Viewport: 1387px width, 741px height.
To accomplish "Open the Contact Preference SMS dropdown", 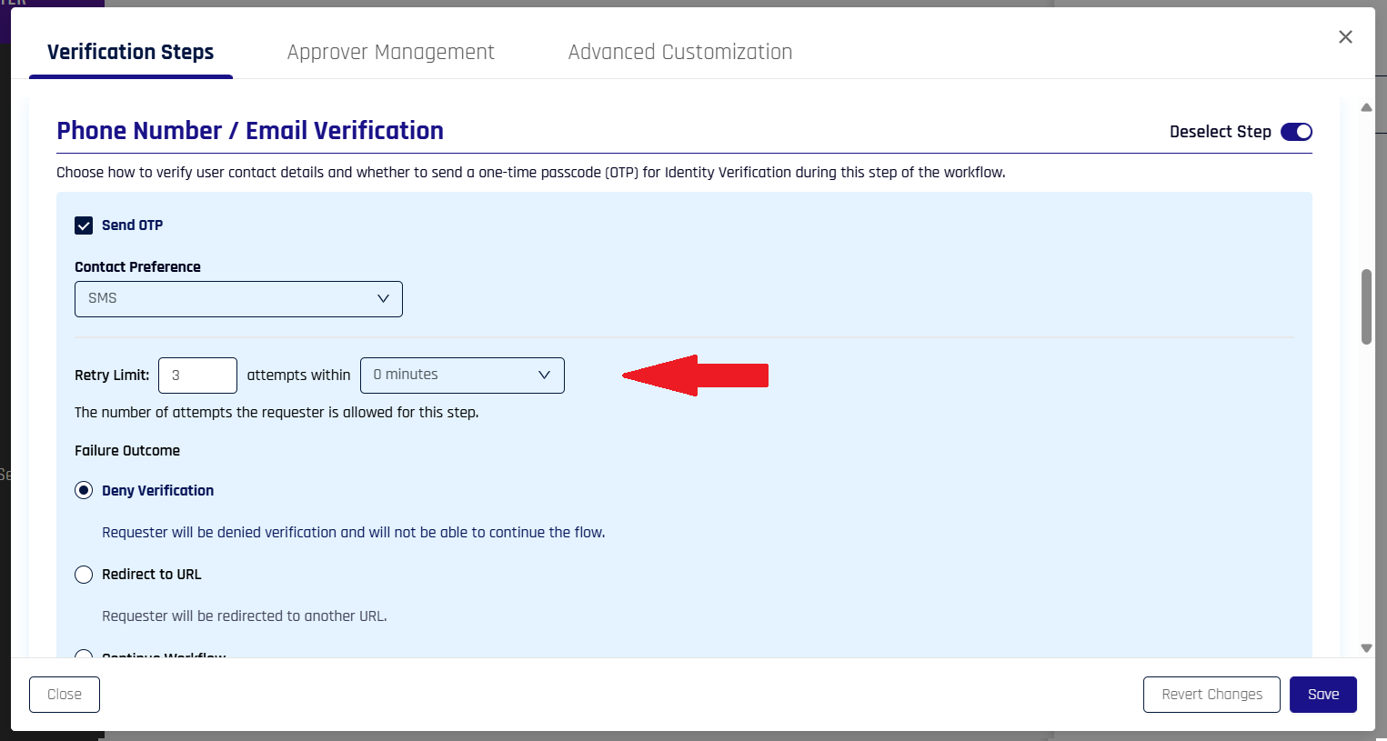I will [x=238, y=299].
